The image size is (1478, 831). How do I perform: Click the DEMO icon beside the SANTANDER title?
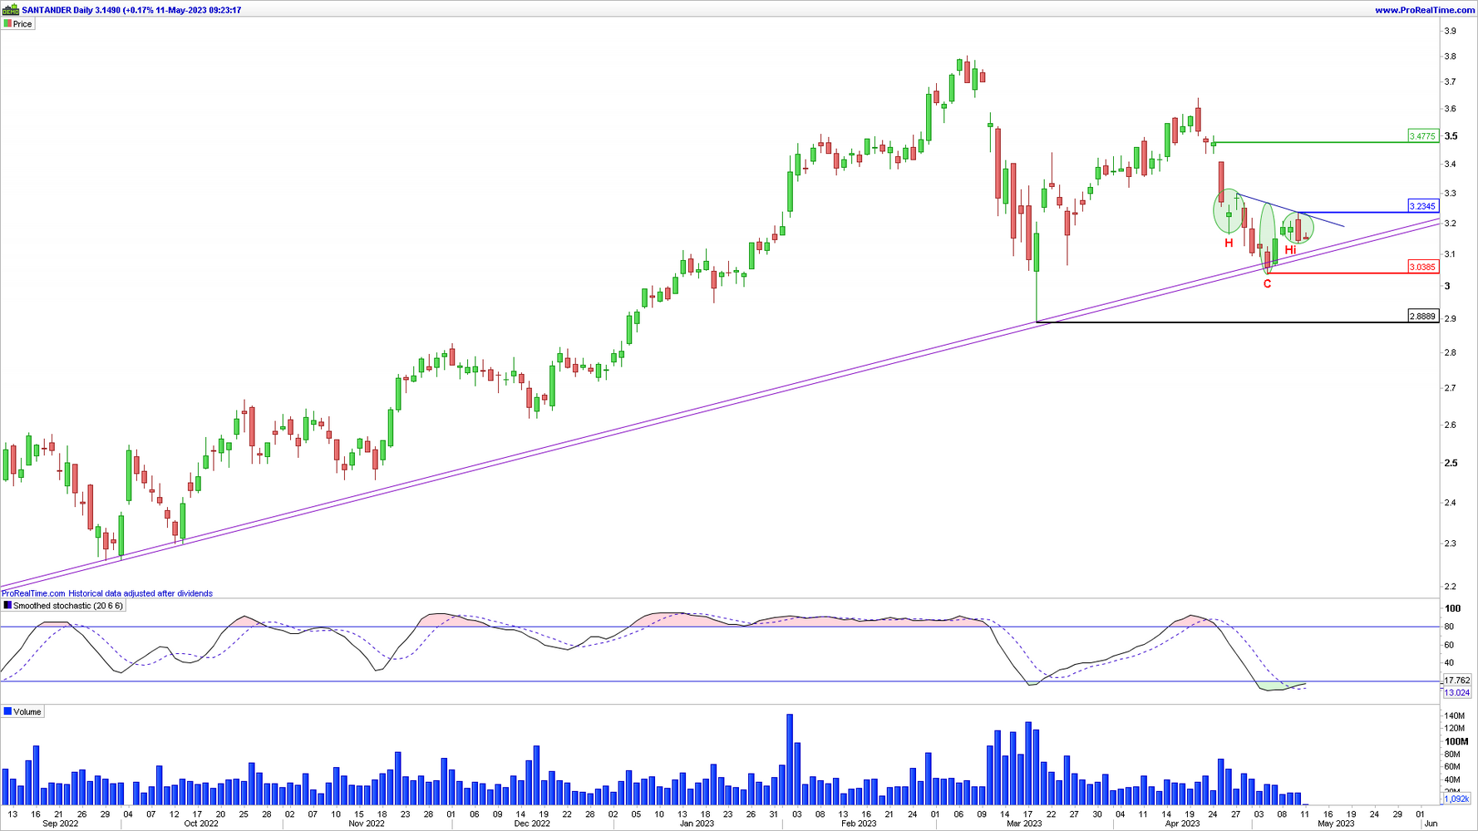tap(11, 10)
